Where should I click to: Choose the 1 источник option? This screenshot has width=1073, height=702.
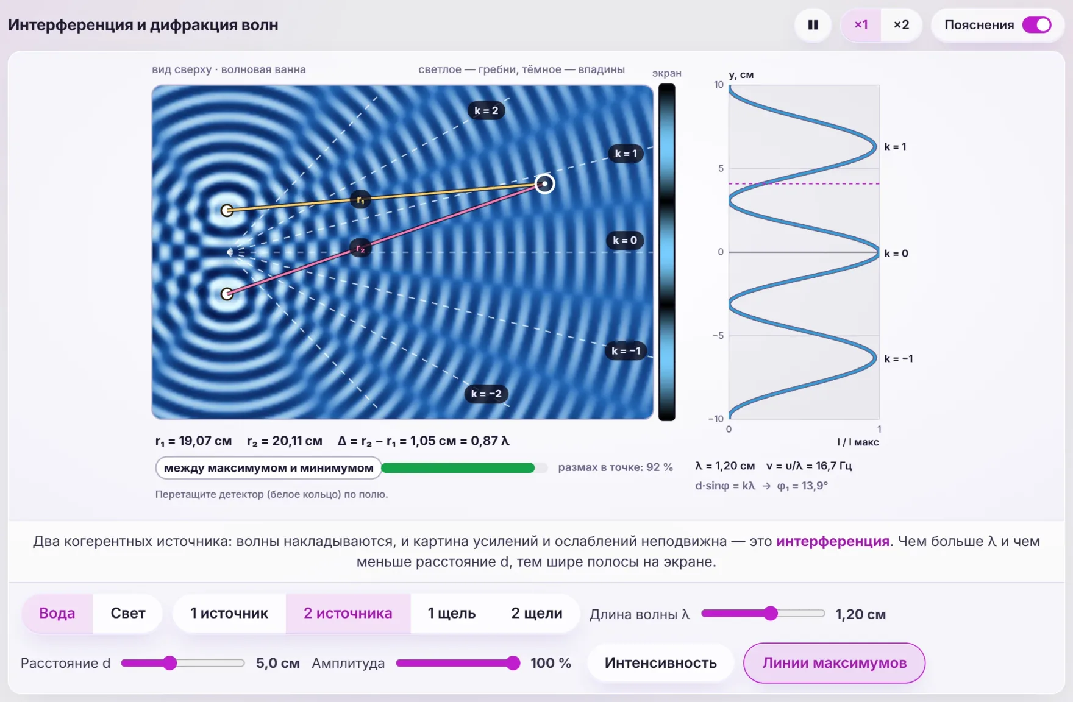tap(229, 613)
